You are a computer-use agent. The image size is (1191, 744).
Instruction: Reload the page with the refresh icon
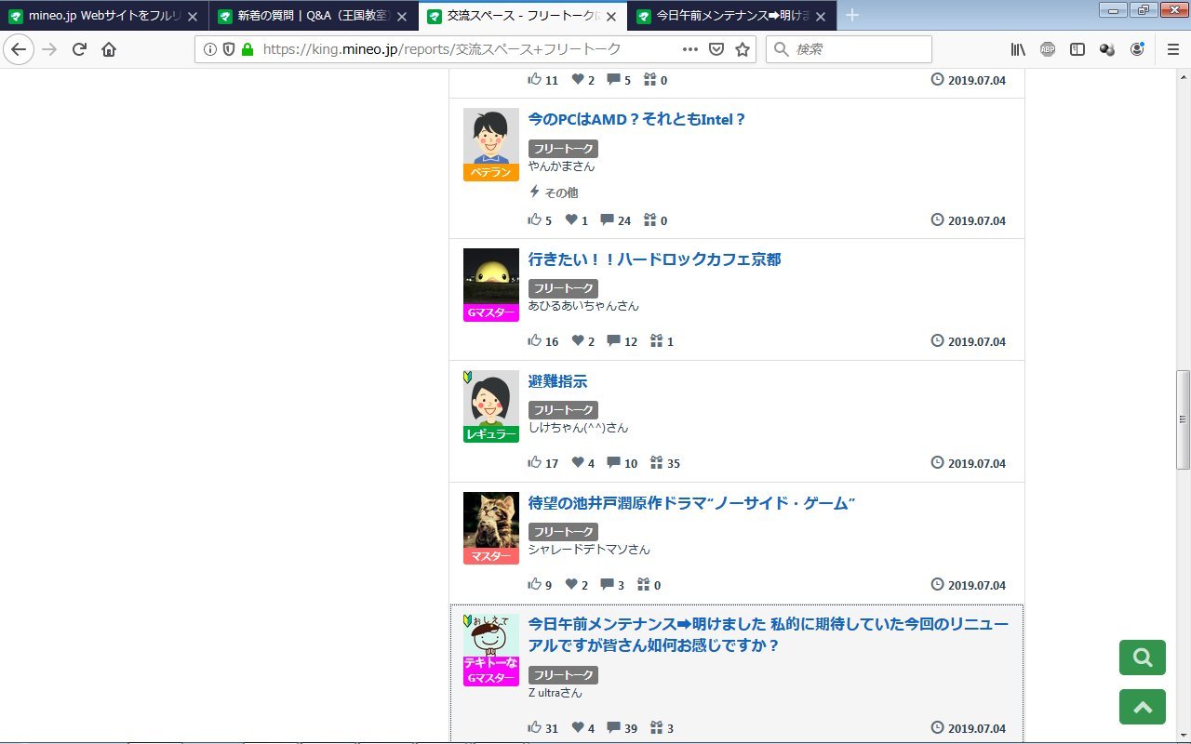click(79, 49)
